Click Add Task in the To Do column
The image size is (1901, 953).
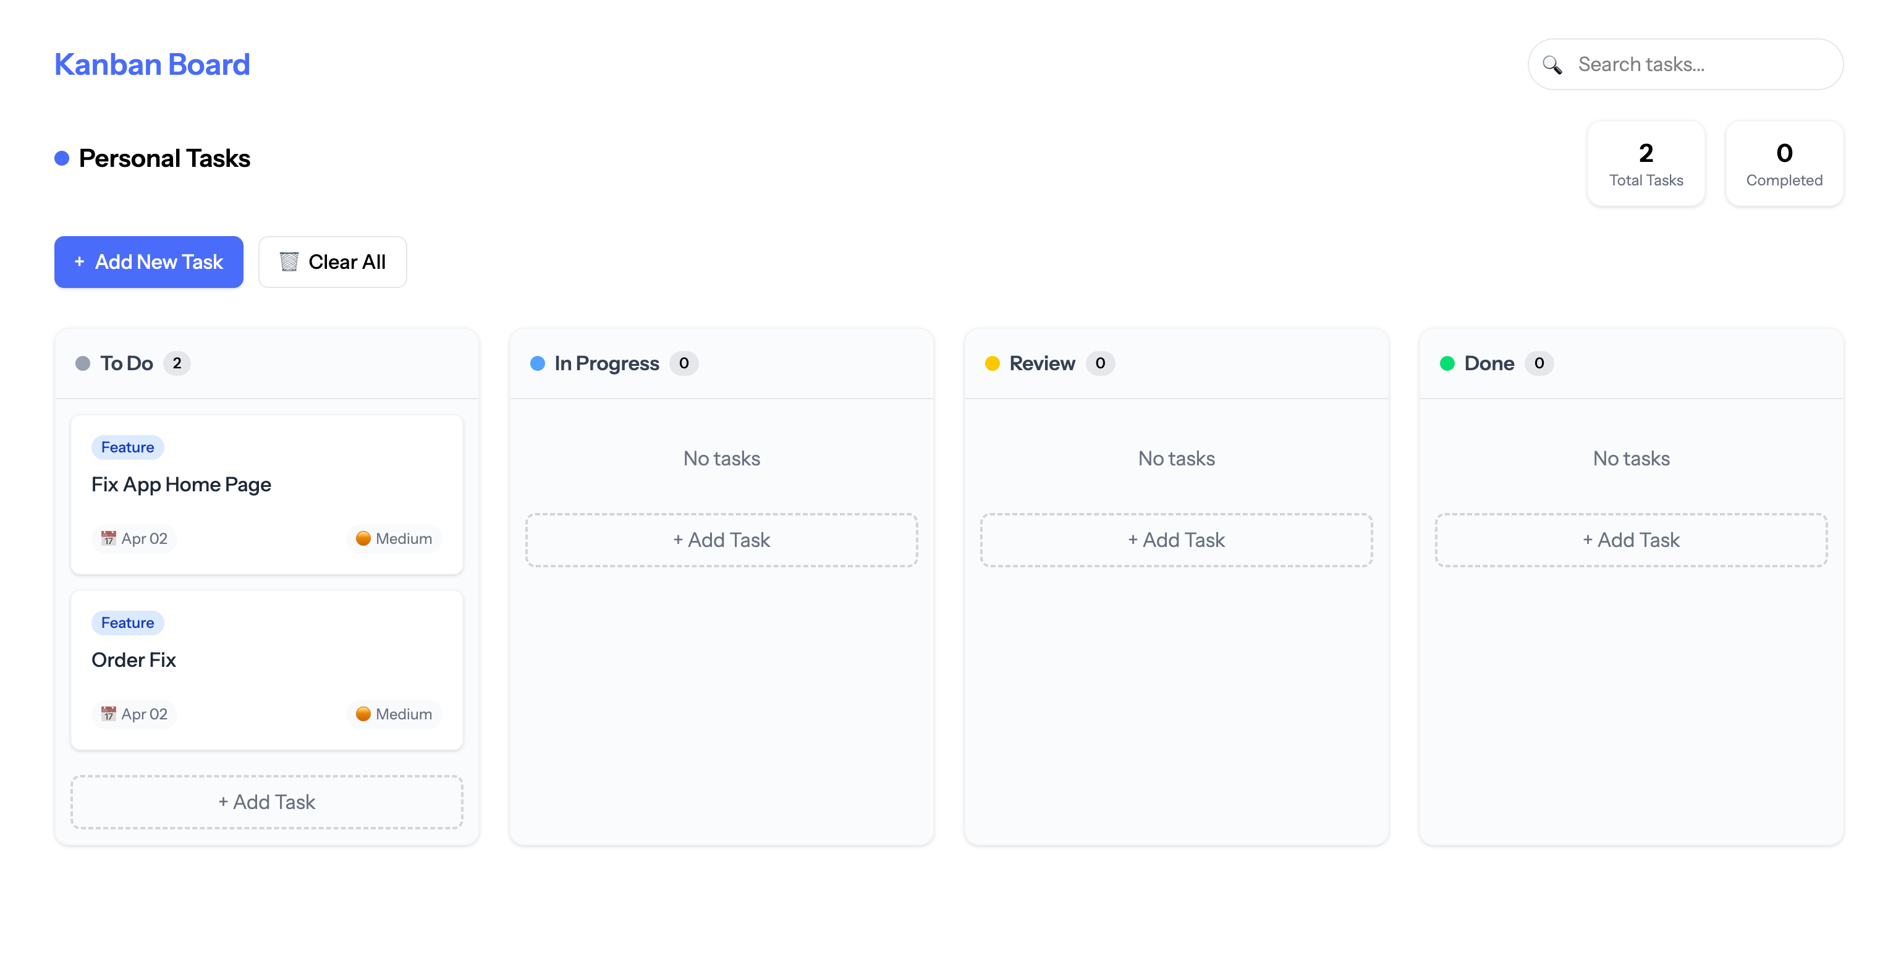pyautogui.click(x=266, y=802)
